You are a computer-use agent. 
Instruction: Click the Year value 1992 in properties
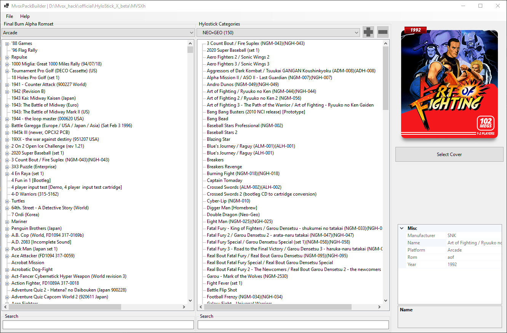(x=474, y=264)
